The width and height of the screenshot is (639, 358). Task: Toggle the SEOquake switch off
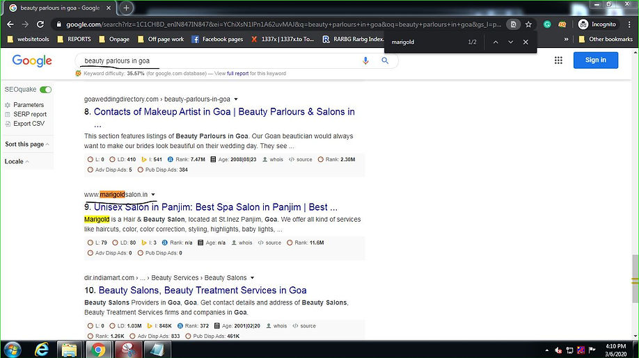tap(46, 90)
